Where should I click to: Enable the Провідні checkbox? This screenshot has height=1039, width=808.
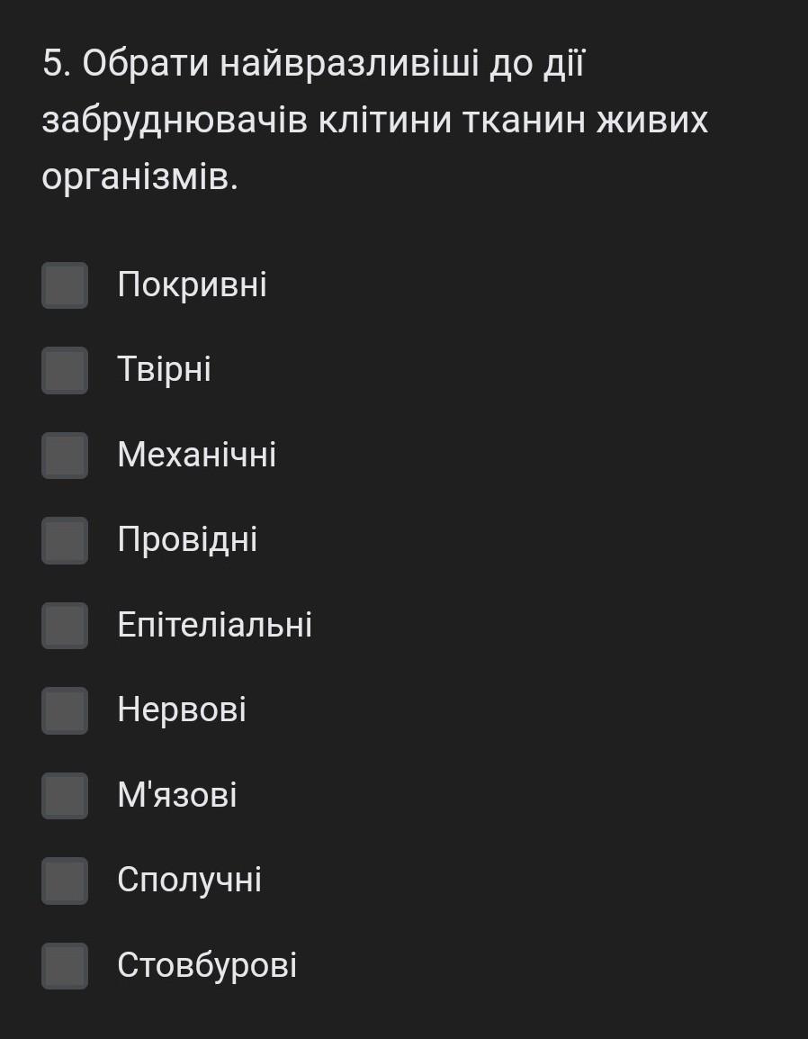[x=65, y=540]
